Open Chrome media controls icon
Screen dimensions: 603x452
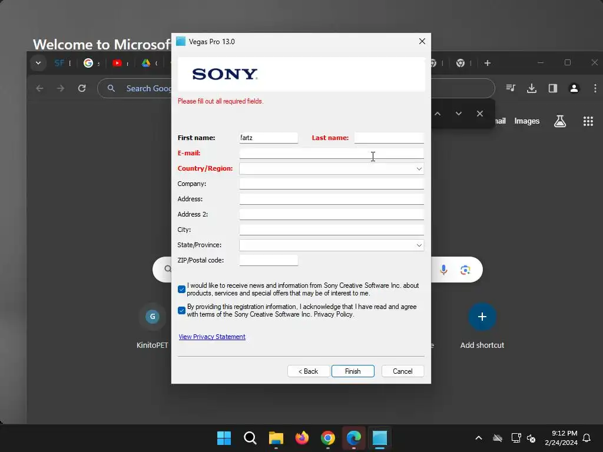point(511,88)
